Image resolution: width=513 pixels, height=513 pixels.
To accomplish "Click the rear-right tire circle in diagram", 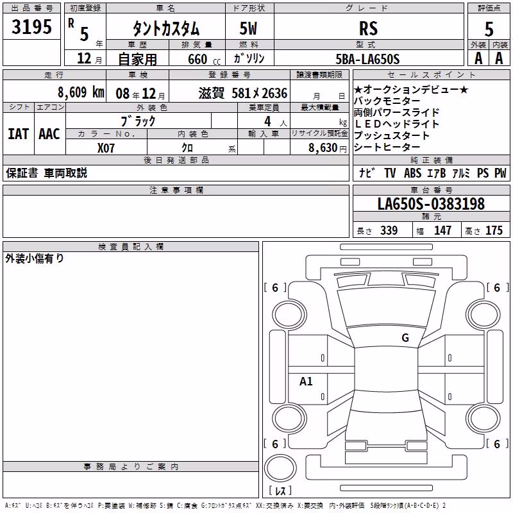I will [x=484, y=419].
